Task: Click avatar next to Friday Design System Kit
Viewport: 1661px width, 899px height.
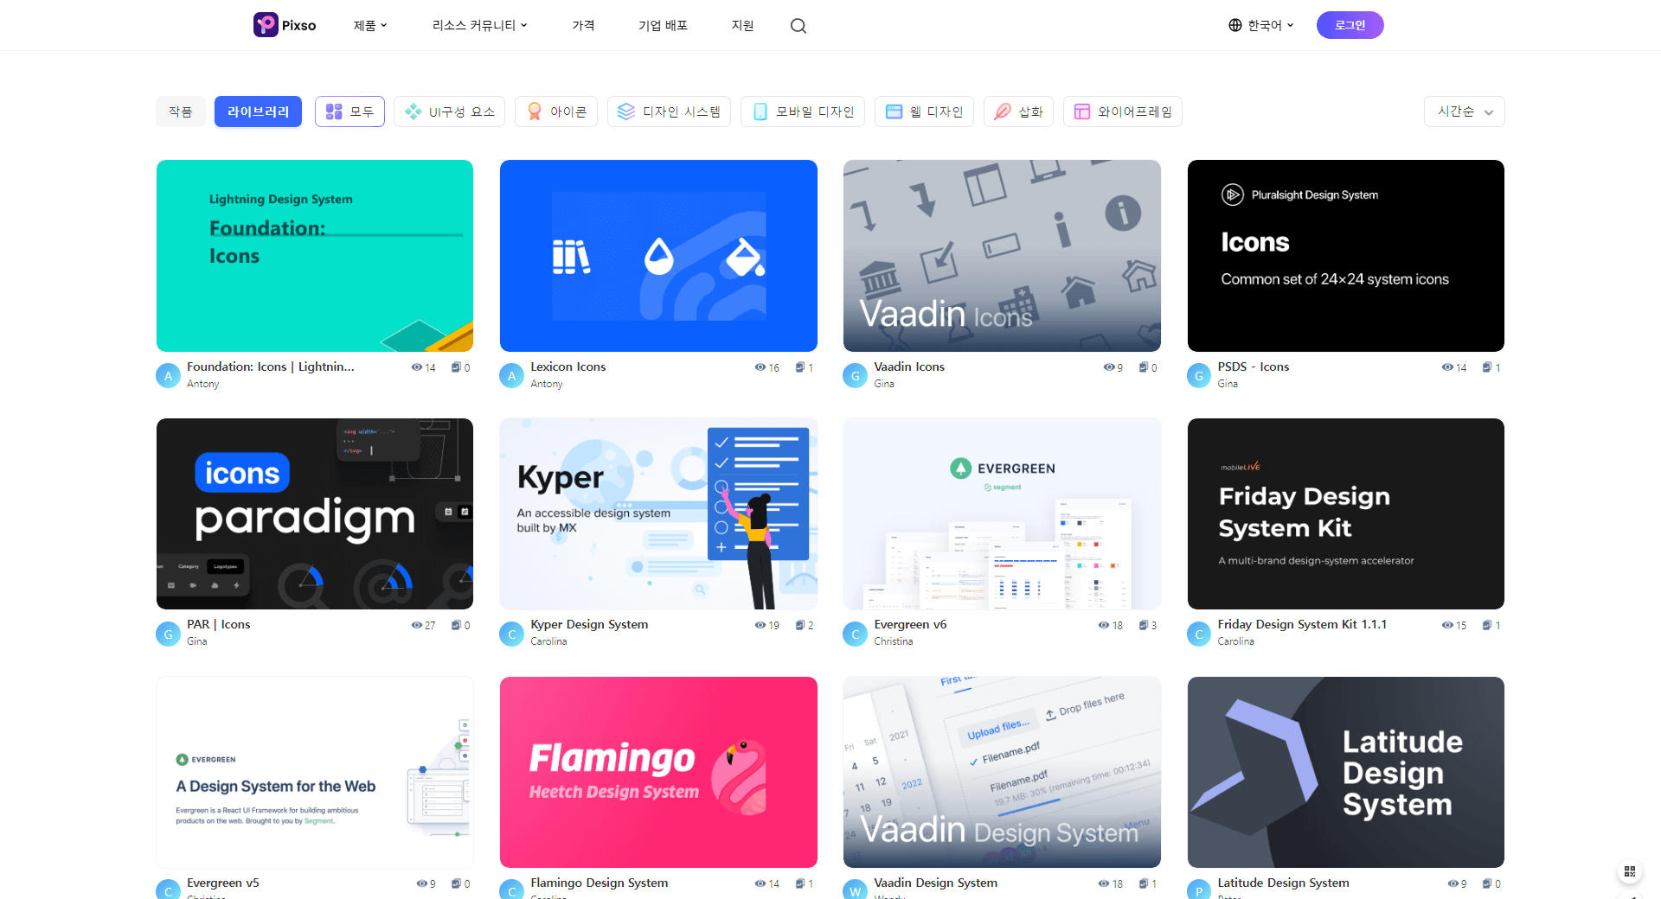Action: (1198, 634)
